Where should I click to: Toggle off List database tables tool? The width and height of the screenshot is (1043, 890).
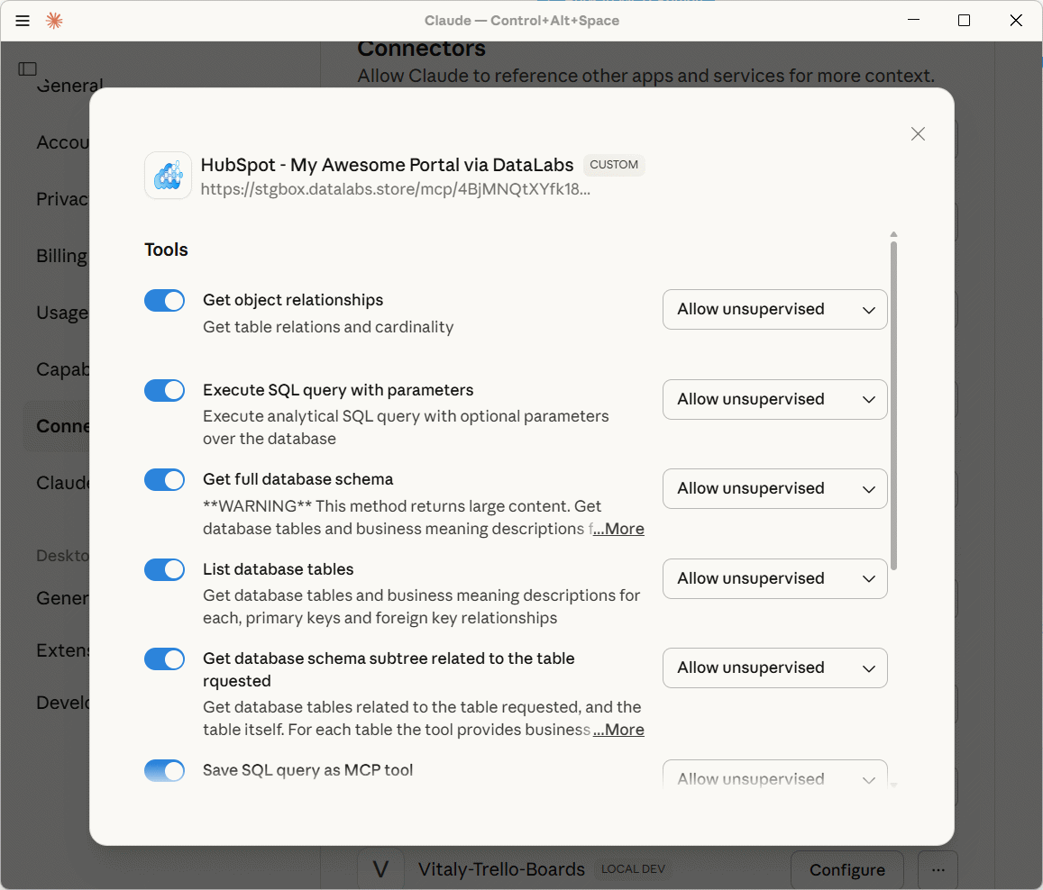(164, 570)
